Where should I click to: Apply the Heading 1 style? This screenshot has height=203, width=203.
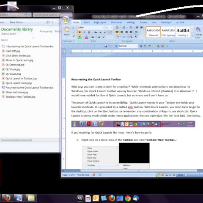pyautogui.click(x=183, y=32)
